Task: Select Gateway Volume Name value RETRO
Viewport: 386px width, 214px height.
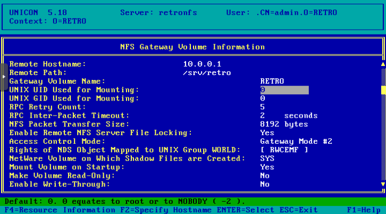Action: pyautogui.click(x=272, y=81)
